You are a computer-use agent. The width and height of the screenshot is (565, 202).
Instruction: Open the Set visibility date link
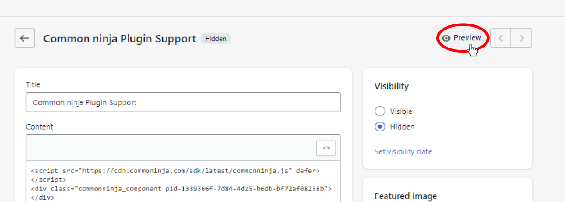click(x=403, y=151)
